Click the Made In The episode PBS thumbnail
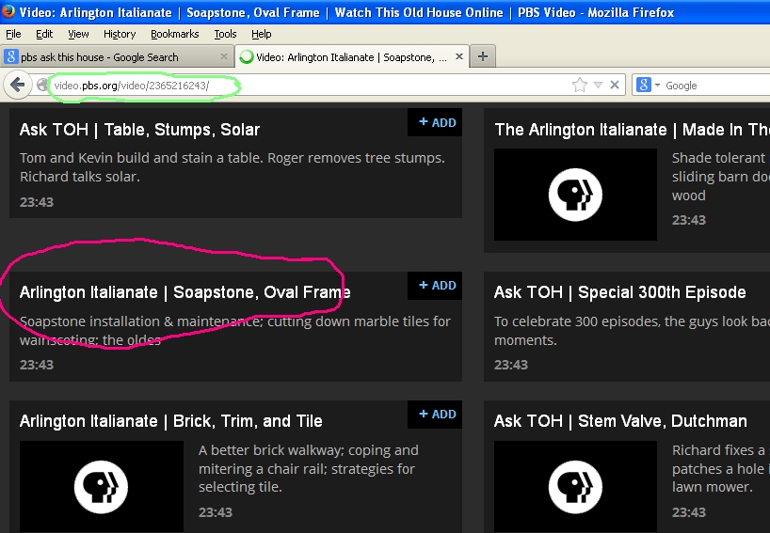The image size is (770, 533). (x=575, y=195)
